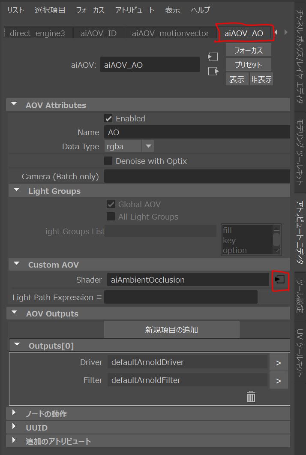Viewport: 306px width, 455px height.
Task: Toggle the All Light Groups checkbox
Action: (111, 217)
